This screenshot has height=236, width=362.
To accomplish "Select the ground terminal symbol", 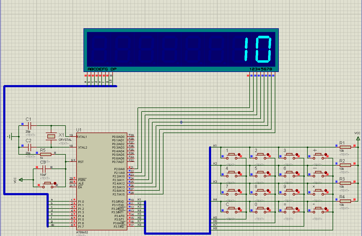I will click(x=10, y=137).
